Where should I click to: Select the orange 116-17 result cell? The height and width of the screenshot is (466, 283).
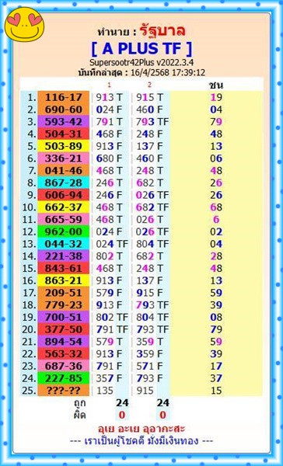64,98
